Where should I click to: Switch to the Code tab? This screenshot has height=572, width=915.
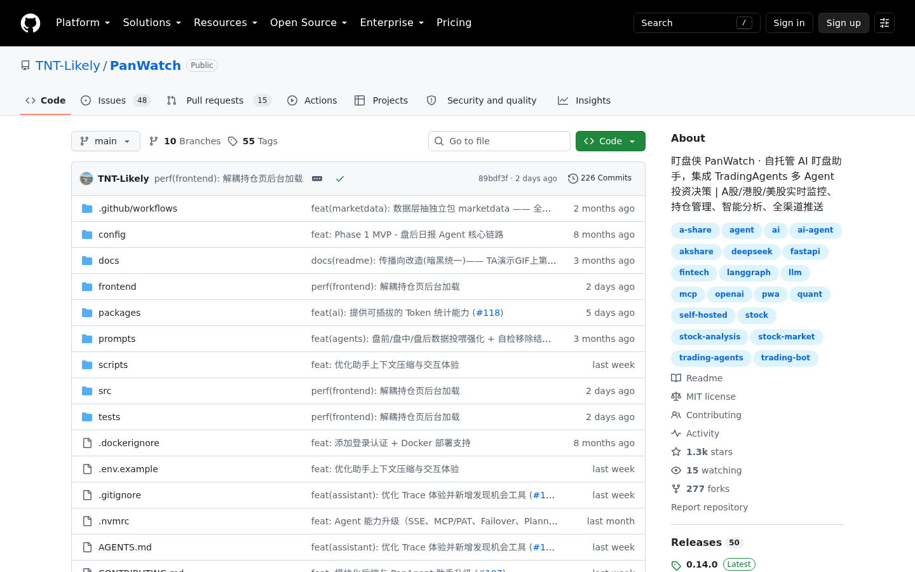click(46, 100)
